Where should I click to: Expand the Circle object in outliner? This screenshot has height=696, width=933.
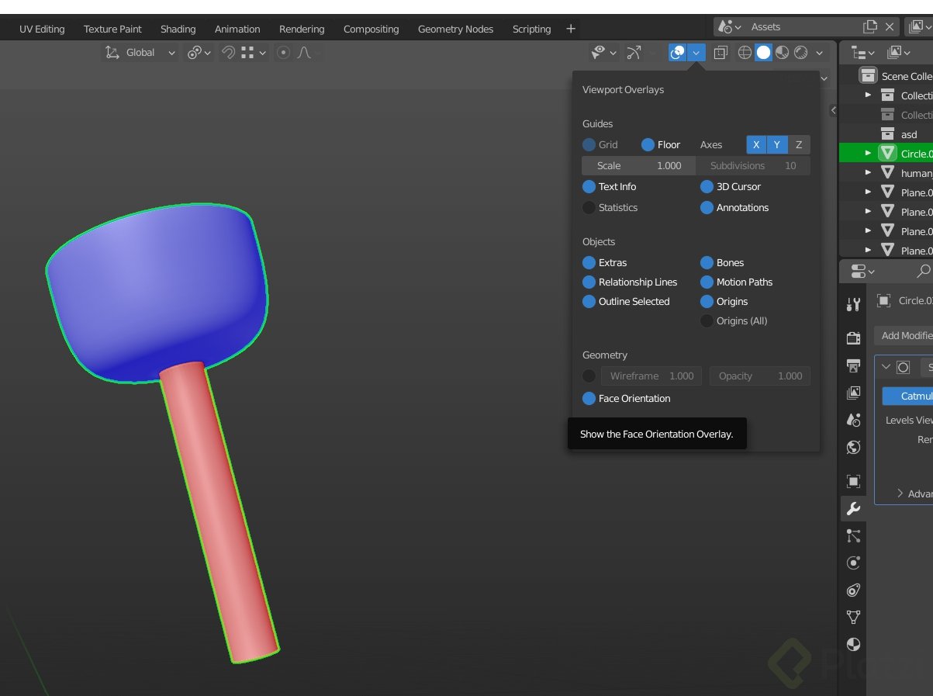868,154
